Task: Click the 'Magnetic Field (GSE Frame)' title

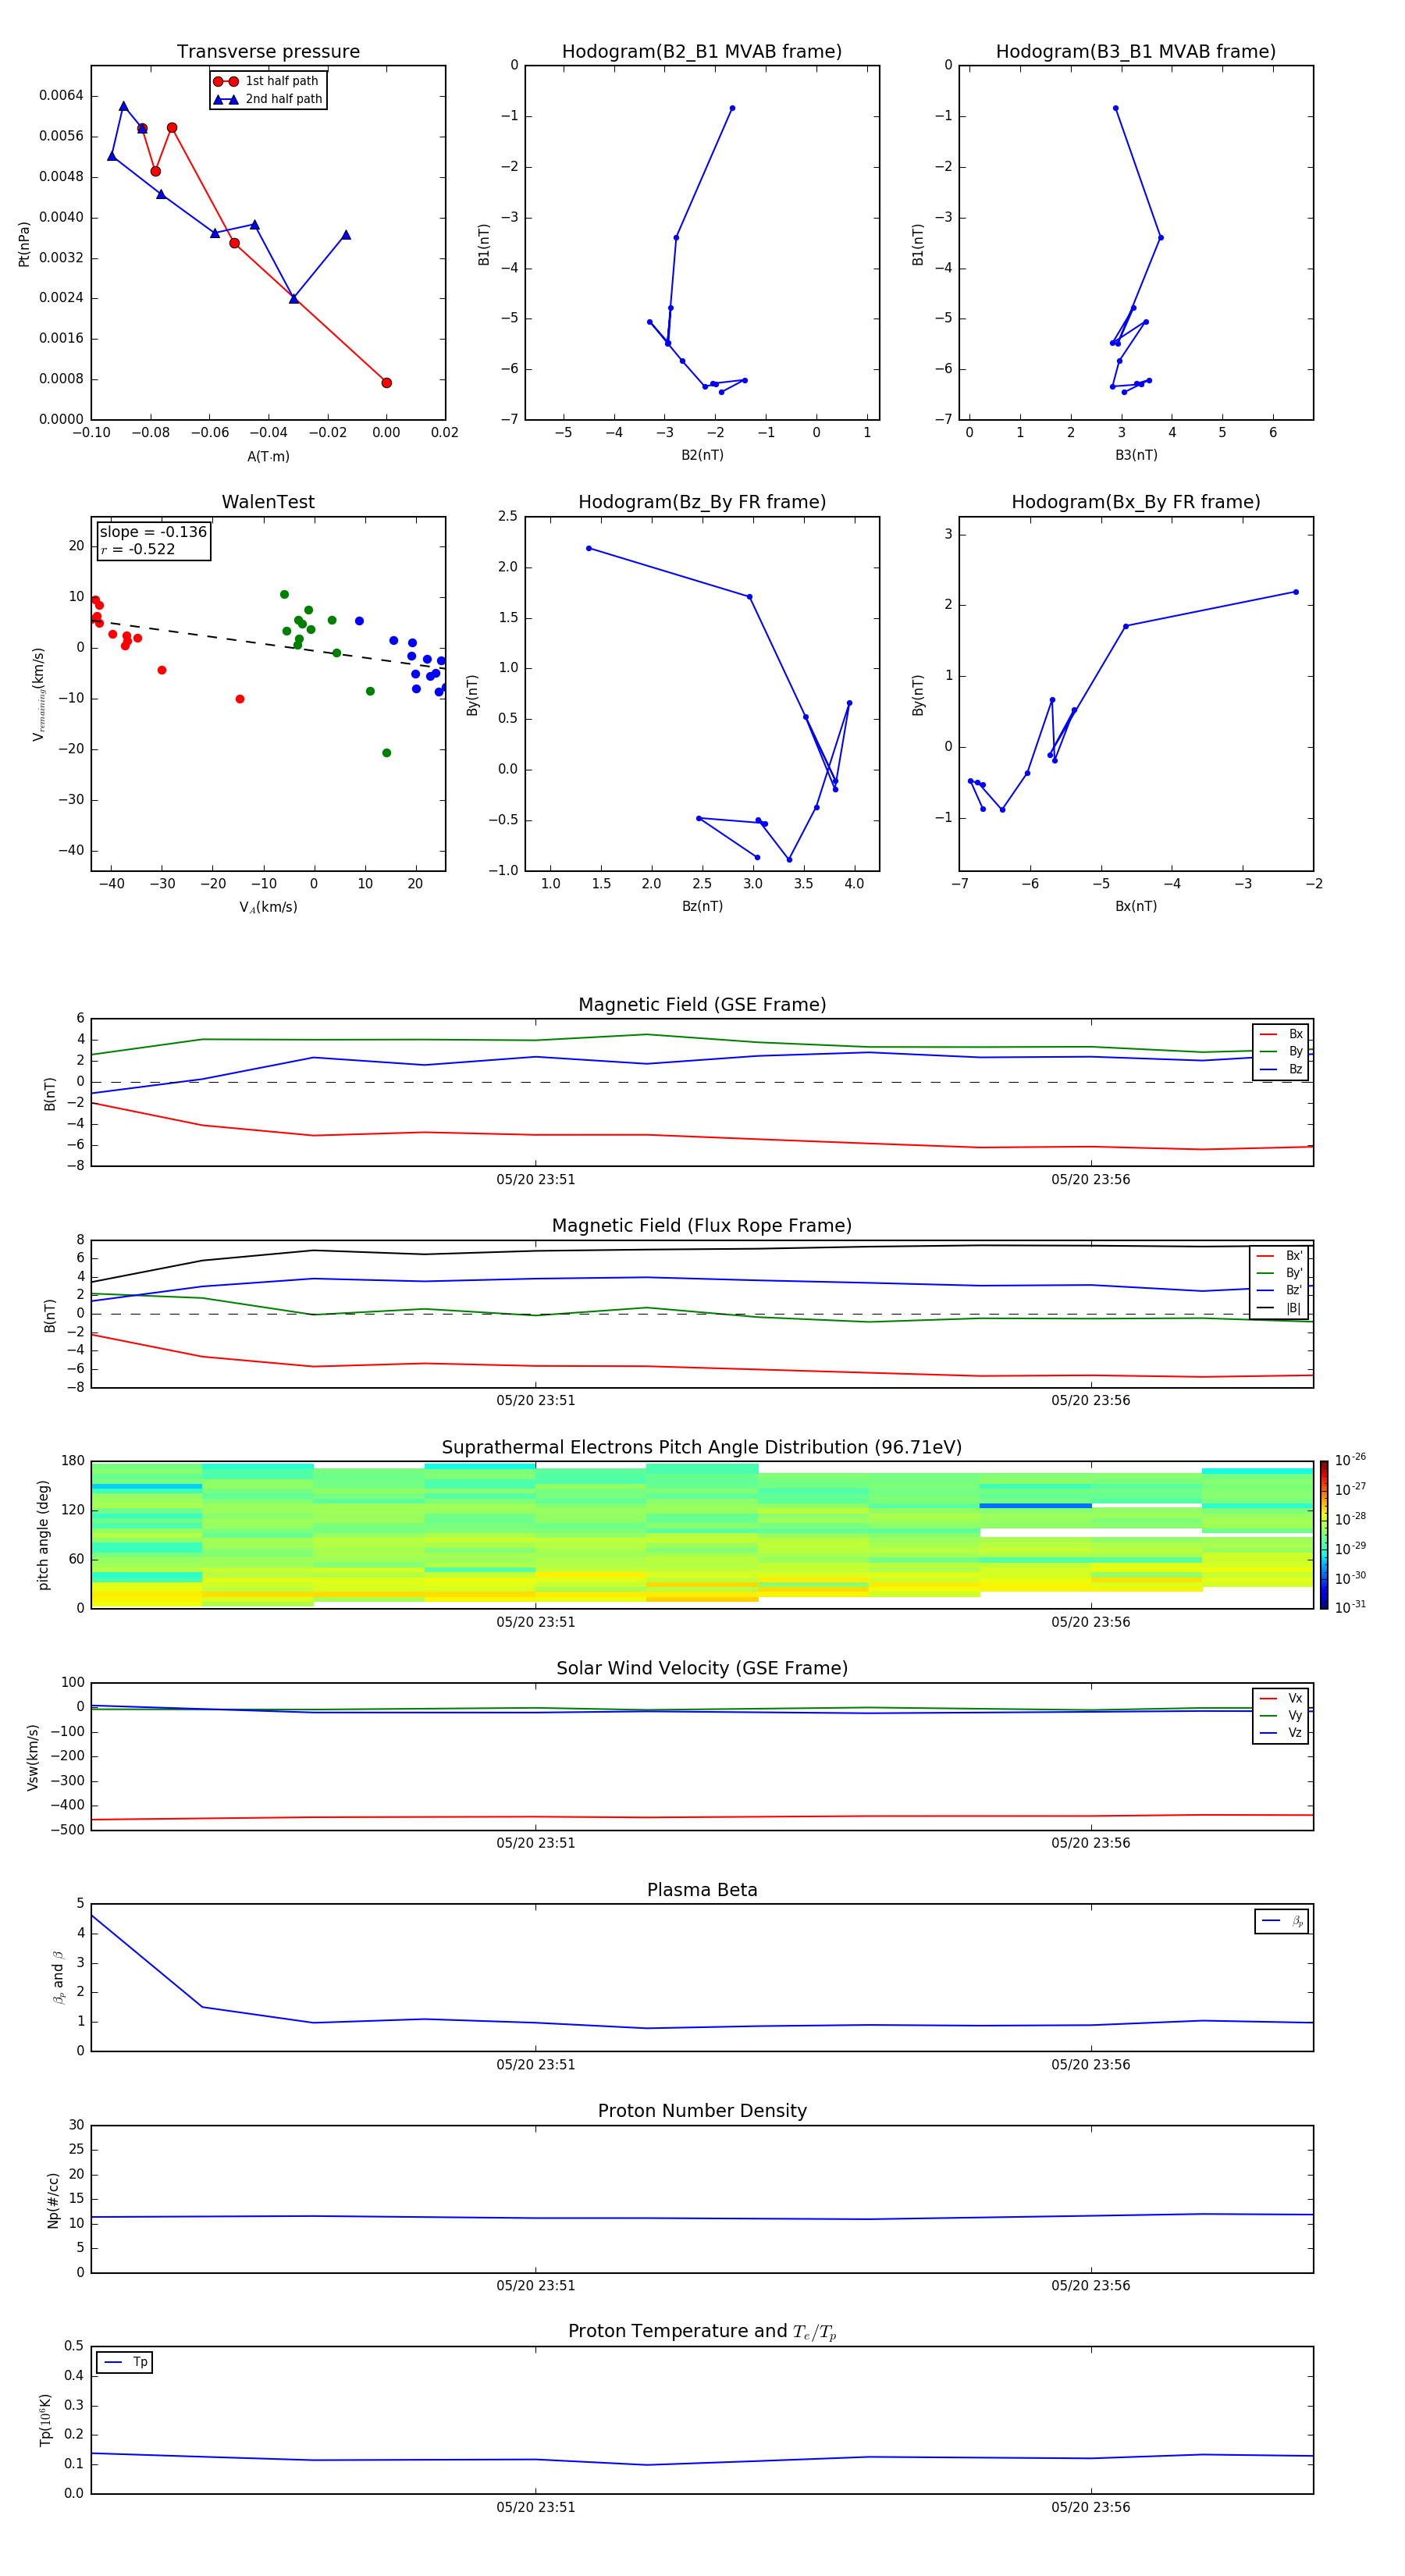Action: click(702, 1005)
